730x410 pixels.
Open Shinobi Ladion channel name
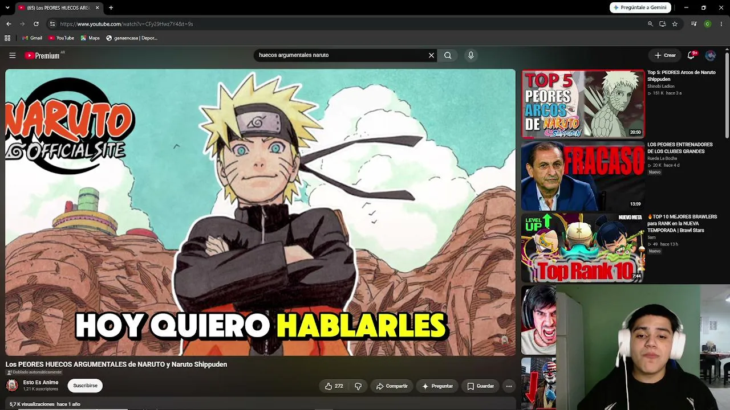660,87
